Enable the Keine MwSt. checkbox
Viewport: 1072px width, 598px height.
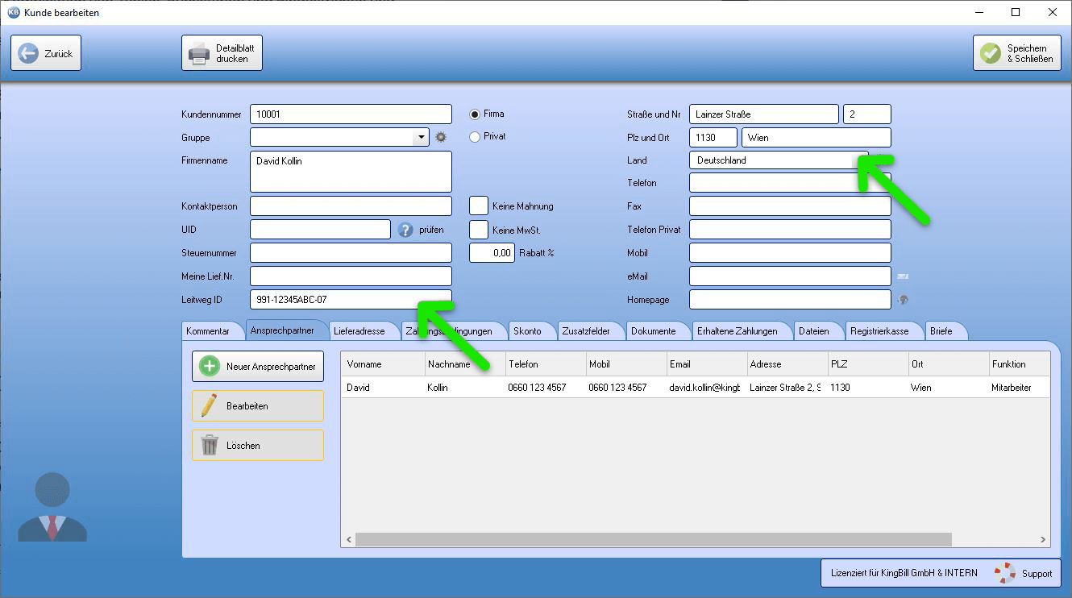point(479,230)
